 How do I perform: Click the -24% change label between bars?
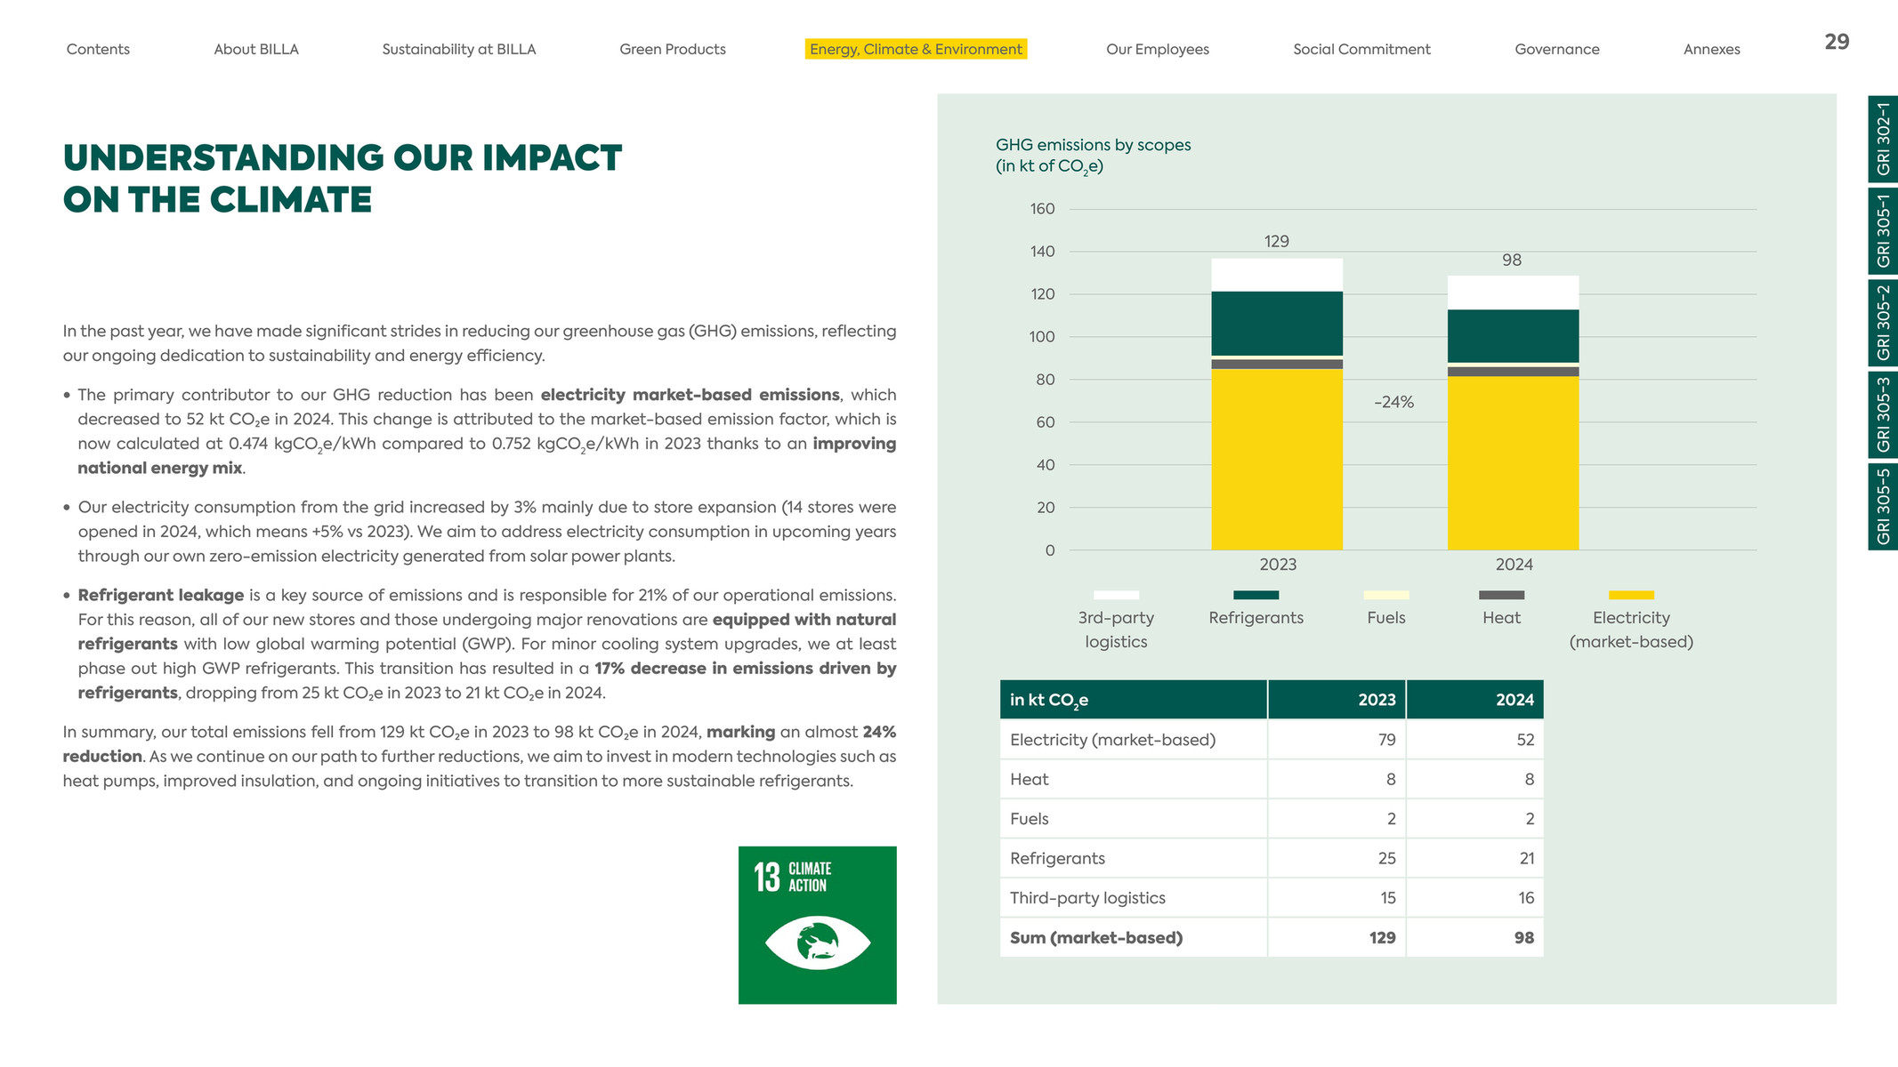click(1393, 403)
